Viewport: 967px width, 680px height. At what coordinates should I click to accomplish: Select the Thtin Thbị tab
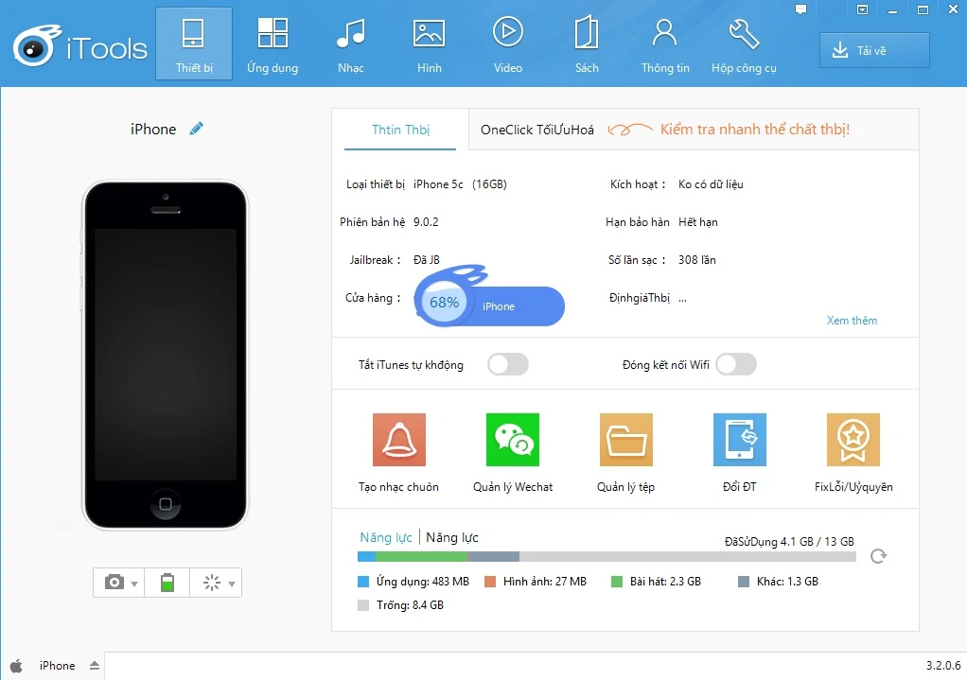click(400, 130)
